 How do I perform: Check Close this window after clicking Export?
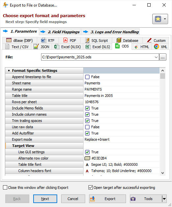5,188
